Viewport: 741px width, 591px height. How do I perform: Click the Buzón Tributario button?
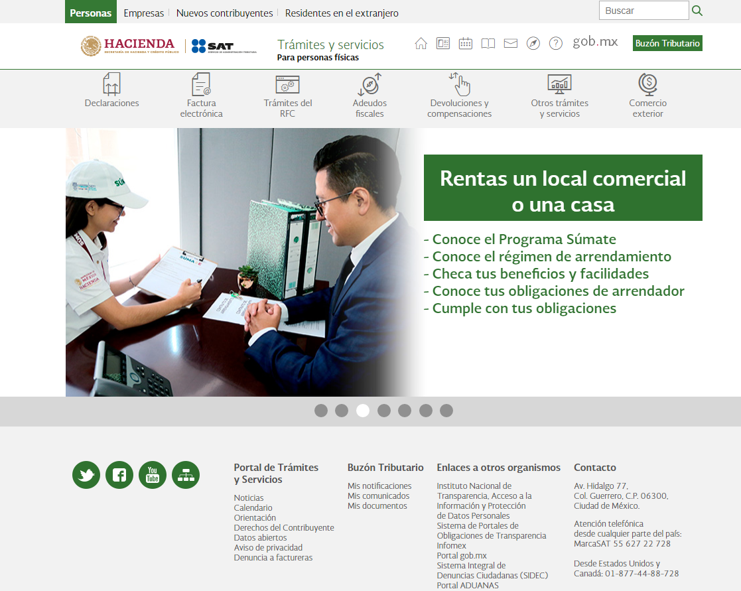tap(667, 43)
